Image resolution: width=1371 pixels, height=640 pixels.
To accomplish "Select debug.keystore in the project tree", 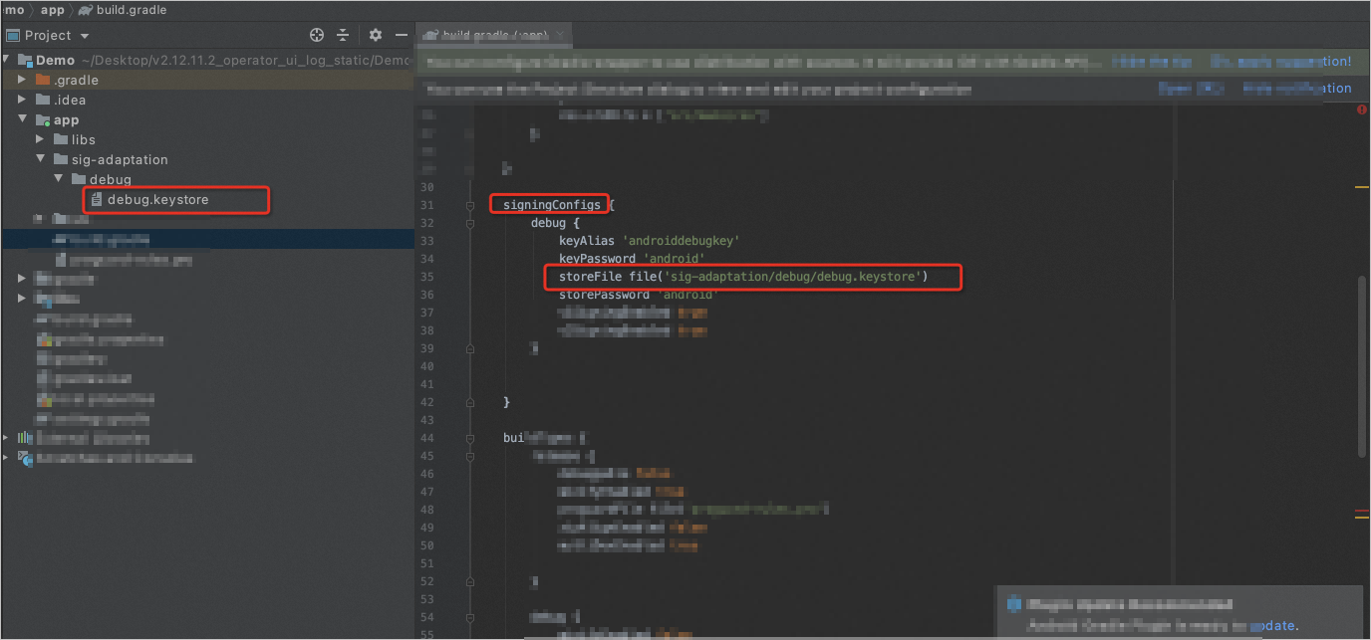I will click(x=157, y=200).
